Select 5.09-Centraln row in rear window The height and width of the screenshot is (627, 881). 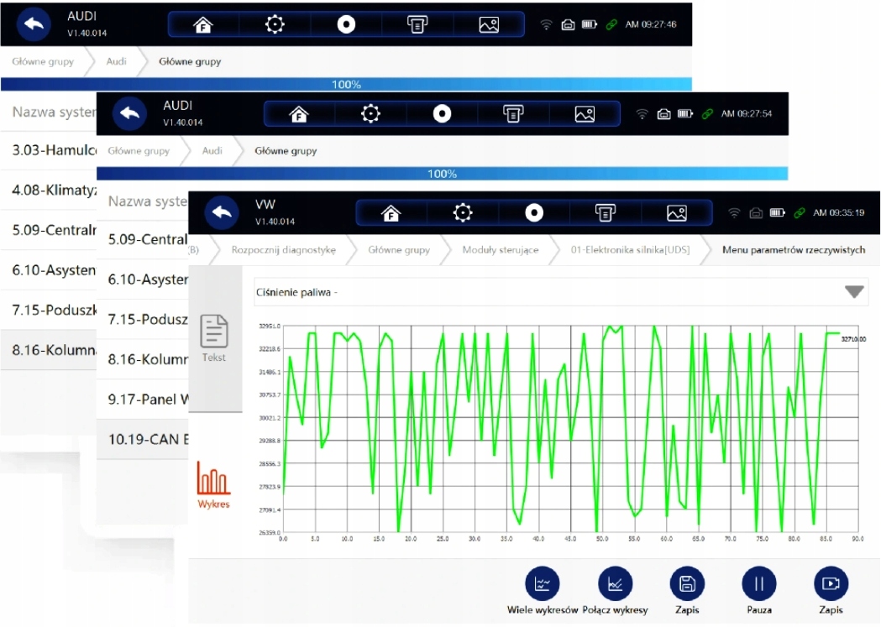[49, 230]
